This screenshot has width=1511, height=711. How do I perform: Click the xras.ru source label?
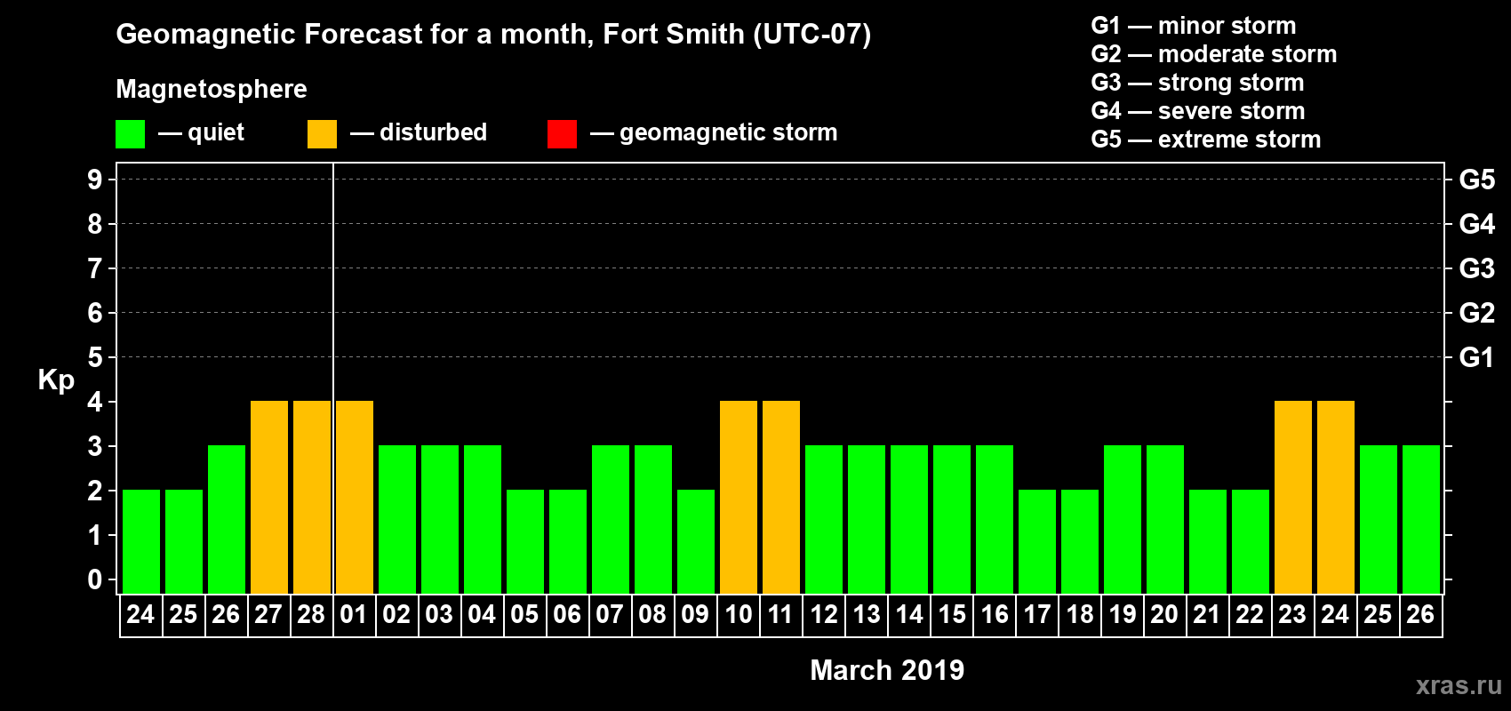1459,685
